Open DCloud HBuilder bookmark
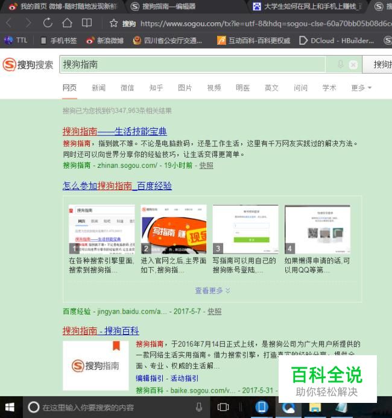392x418 pixels. pyautogui.click(x=337, y=40)
